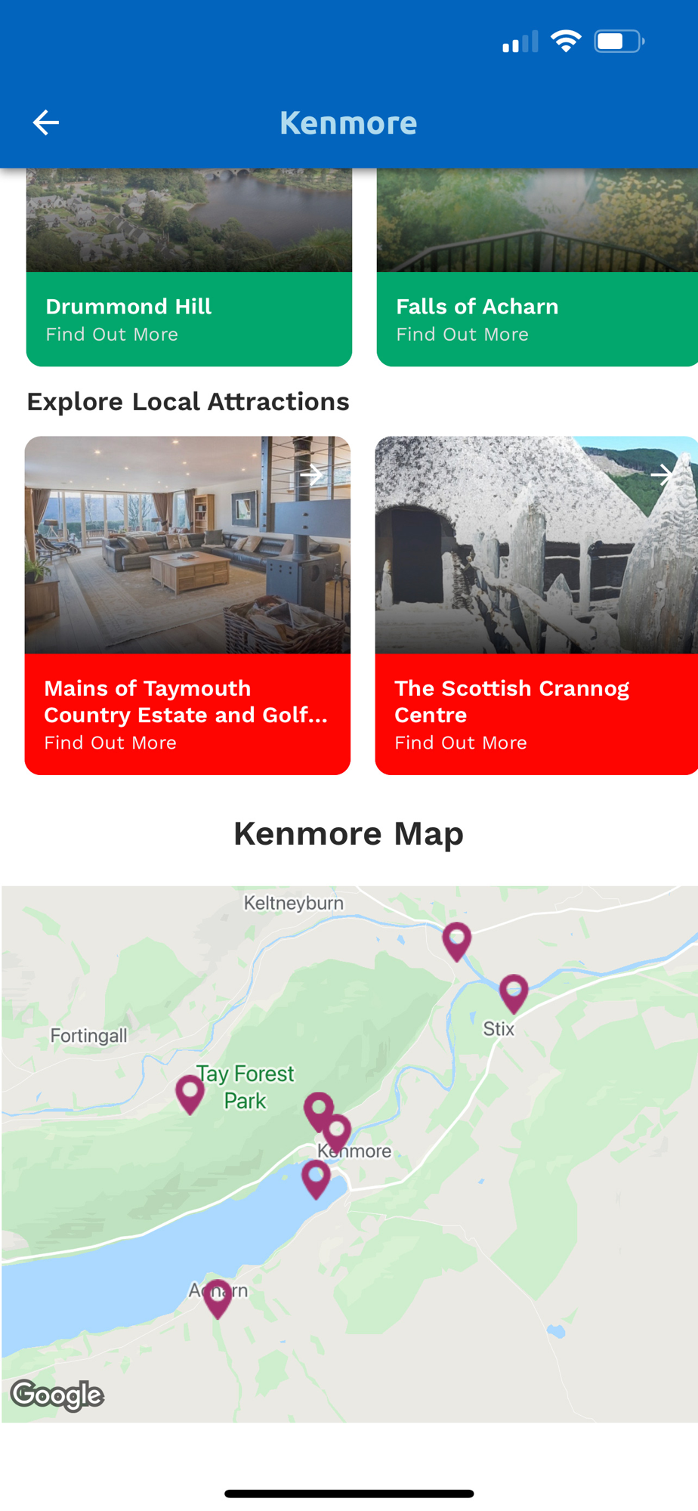View the Drummond Hill loch photo

tap(189, 220)
